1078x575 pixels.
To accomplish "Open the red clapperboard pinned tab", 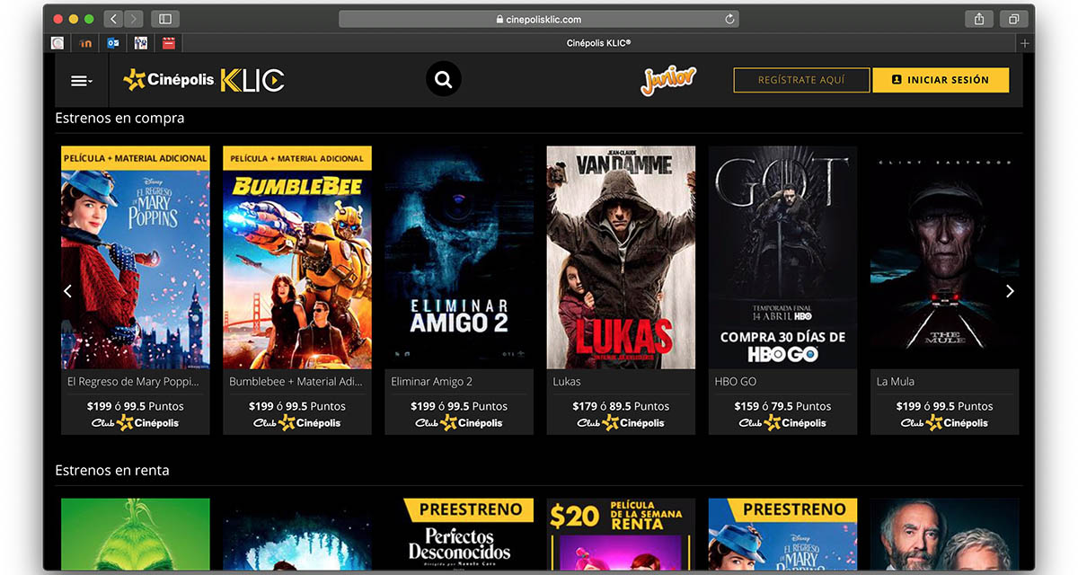I will [x=168, y=42].
